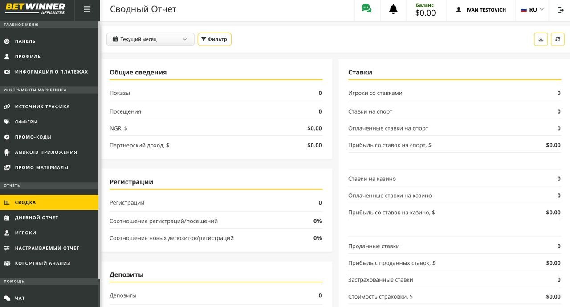Open the Текущий месяц period dropdown

point(150,39)
